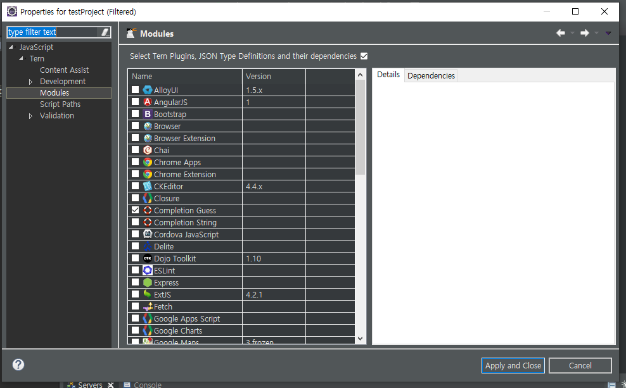Click the Chrome Extension module icon
Image resolution: width=626 pixels, height=388 pixels.
148,174
